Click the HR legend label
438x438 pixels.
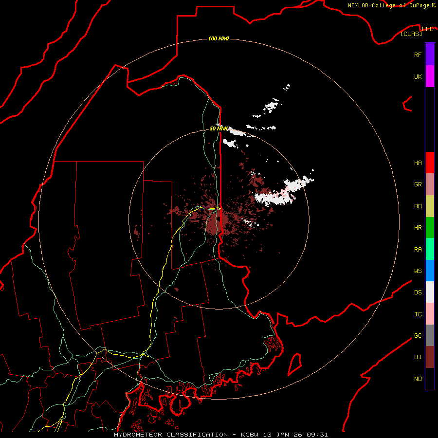coord(418,228)
